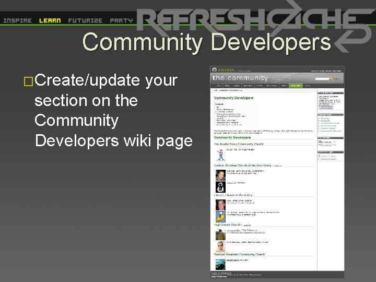Open the Contents box on the wiki page
This screenshot has width=376, height=282.
236,114
